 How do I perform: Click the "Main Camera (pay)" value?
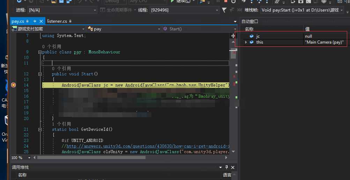(324, 42)
